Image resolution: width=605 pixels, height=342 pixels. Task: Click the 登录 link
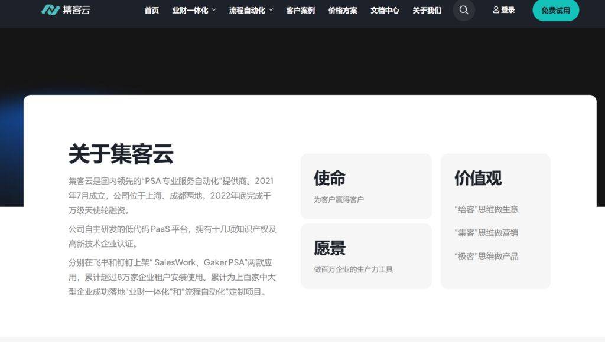pyautogui.click(x=507, y=10)
